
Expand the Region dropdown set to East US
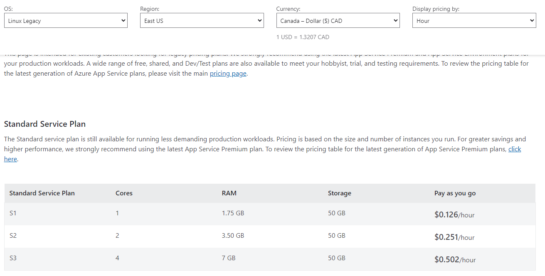[x=202, y=20]
